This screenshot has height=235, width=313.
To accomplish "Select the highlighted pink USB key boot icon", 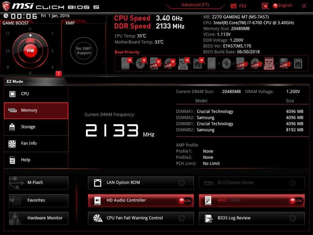I will coord(269,63).
